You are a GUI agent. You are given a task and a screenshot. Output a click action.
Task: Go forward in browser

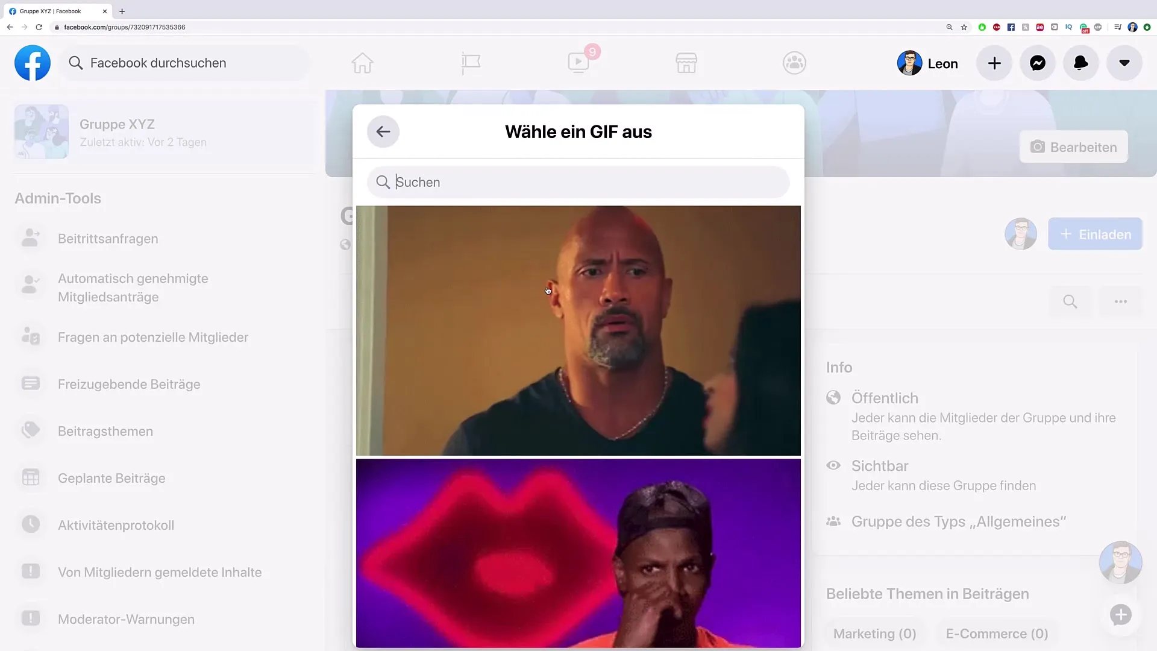tap(24, 27)
